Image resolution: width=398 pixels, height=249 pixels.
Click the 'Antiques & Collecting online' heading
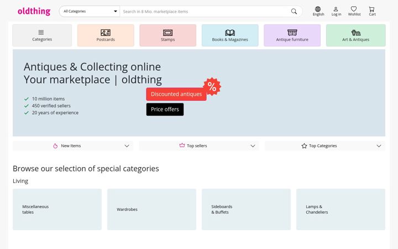point(92,67)
